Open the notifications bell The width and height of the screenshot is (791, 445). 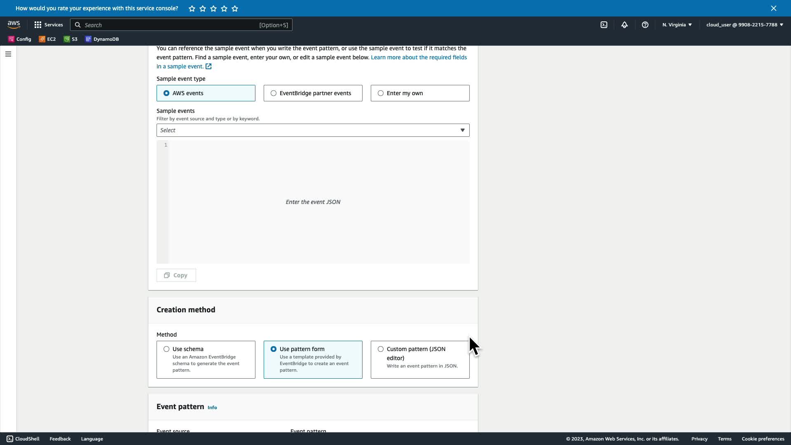pyautogui.click(x=625, y=25)
